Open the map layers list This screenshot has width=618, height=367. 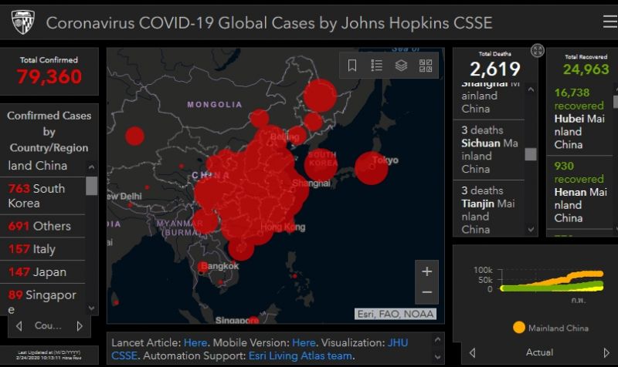(x=401, y=66)
